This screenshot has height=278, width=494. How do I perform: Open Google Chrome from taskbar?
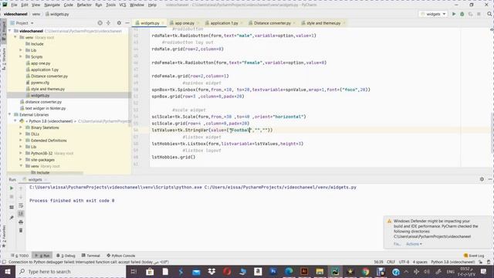click(365, 271)
